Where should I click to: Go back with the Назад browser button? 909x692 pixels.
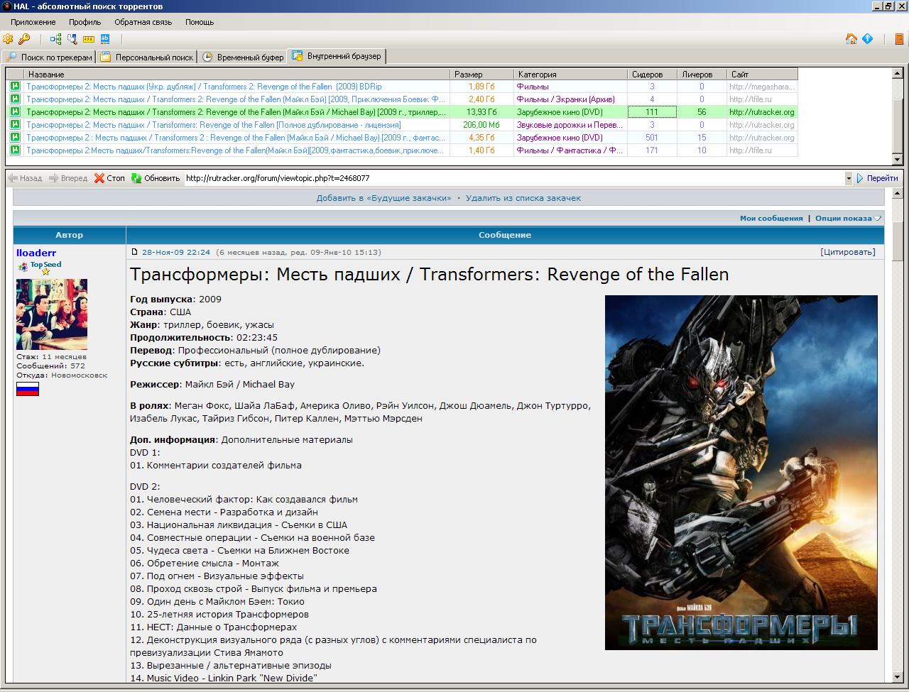(x=24, y=178)
